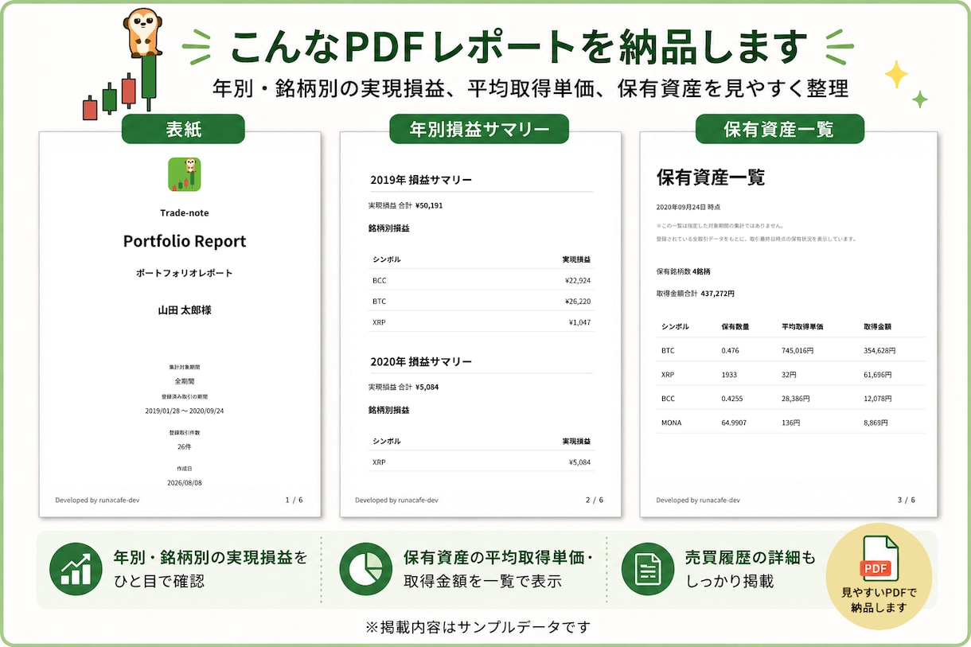Viewport: 971px width, 647px height.
Task: Click BCC amount 12,078円
Action: pos(878,398)
